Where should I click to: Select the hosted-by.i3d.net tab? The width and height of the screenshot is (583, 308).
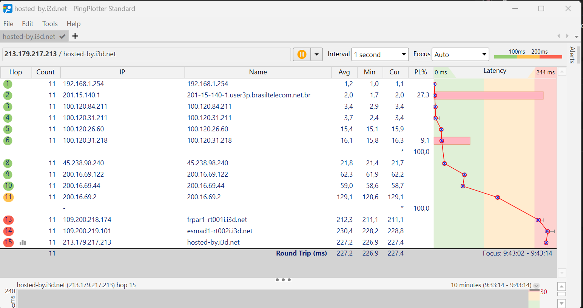tap(34, 37)
